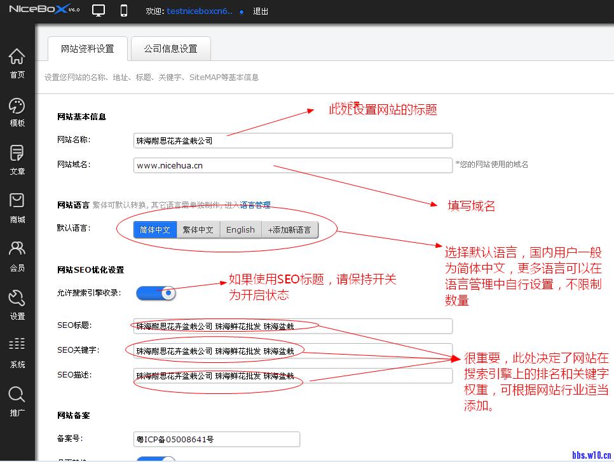Switch to 公司信息设置 tab
Screen dimensions: 614x462
click(170, 48)
